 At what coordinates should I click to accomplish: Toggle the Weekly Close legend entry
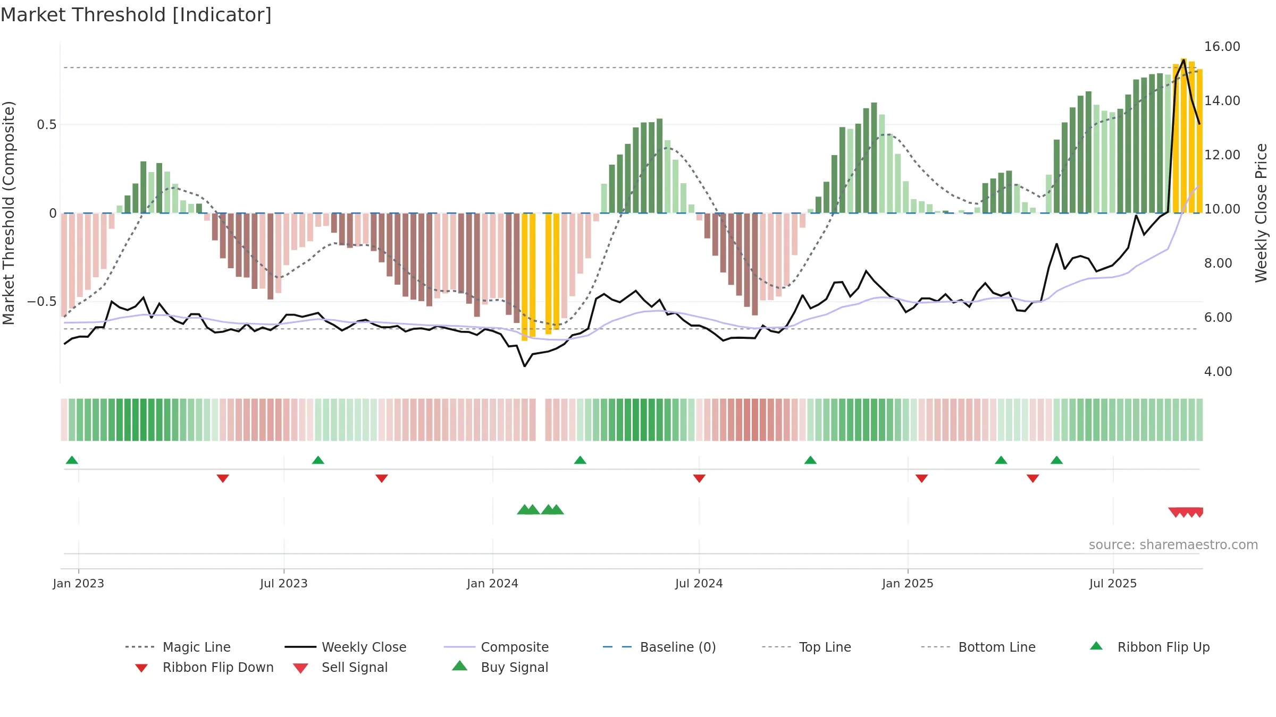(346, 647)
